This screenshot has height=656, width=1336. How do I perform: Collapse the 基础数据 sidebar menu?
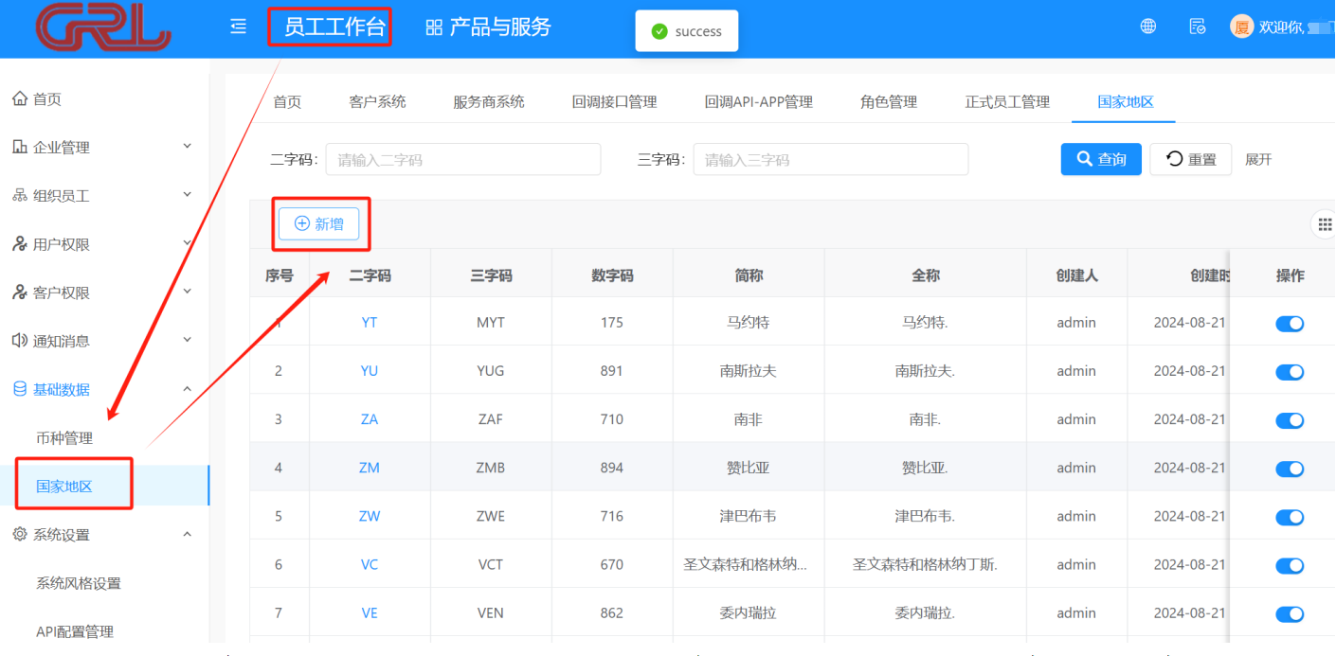[x=102, y=389]
